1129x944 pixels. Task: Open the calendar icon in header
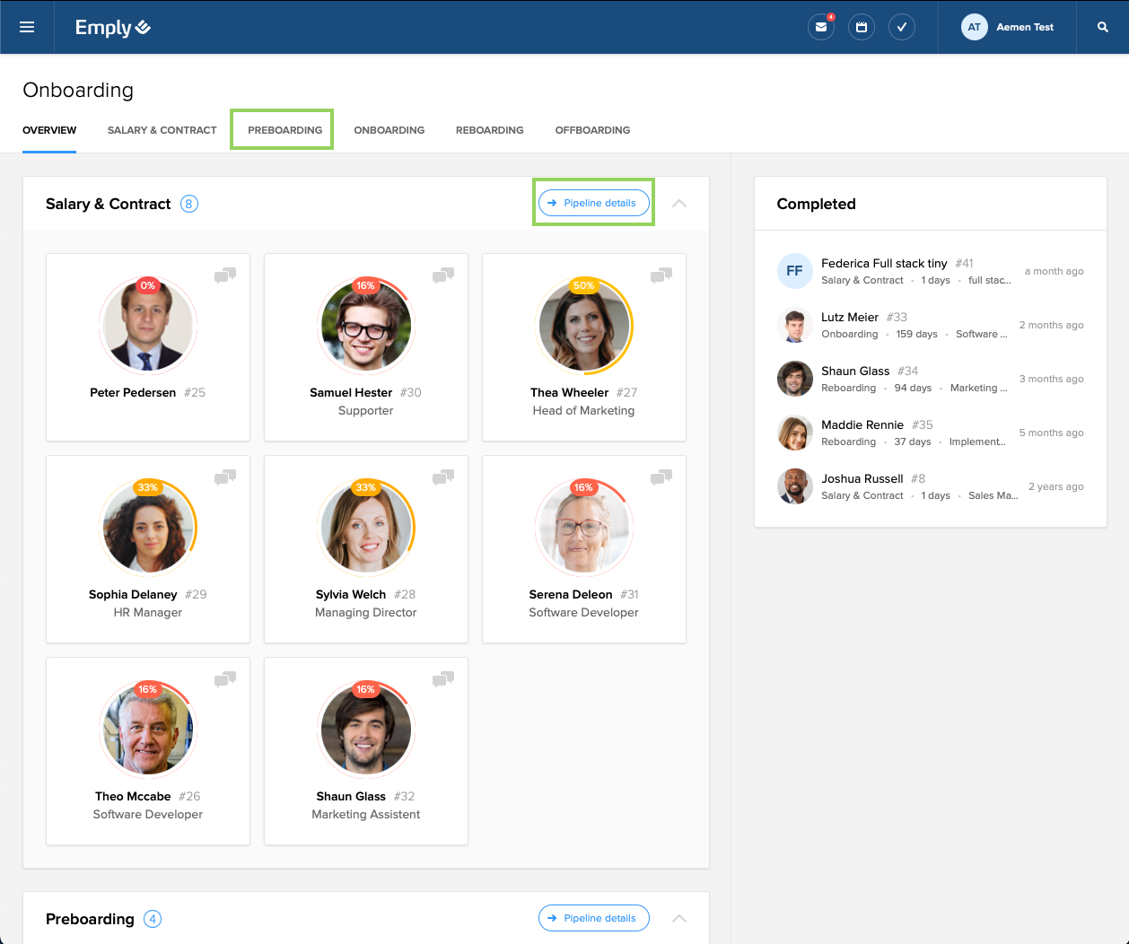click(x=861, y=27)
